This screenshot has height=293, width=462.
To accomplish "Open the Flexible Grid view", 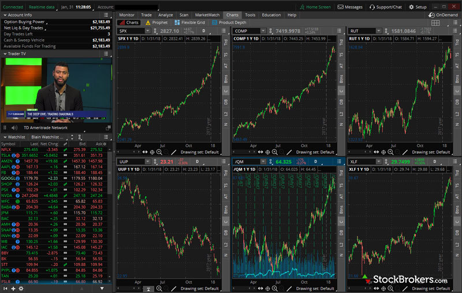I will click(190, 22).
